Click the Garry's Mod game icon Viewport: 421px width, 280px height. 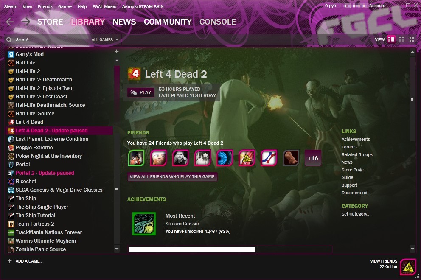[x=11, y=54]
